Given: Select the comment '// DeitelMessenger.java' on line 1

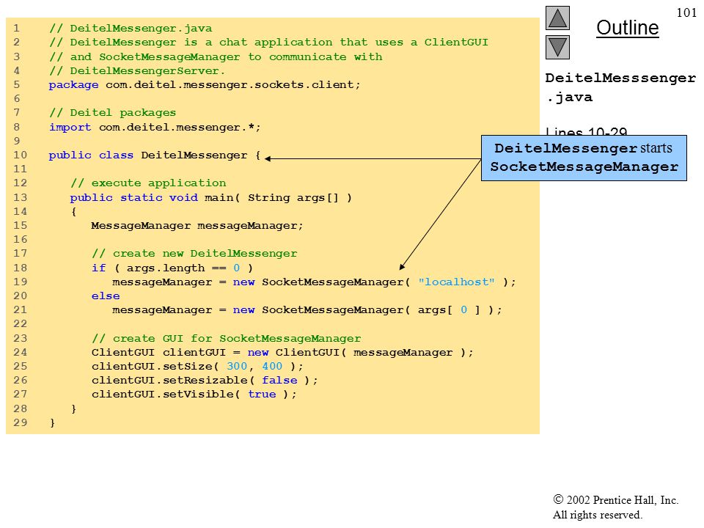Looking at the screenshot, I should tap(131, 29).
